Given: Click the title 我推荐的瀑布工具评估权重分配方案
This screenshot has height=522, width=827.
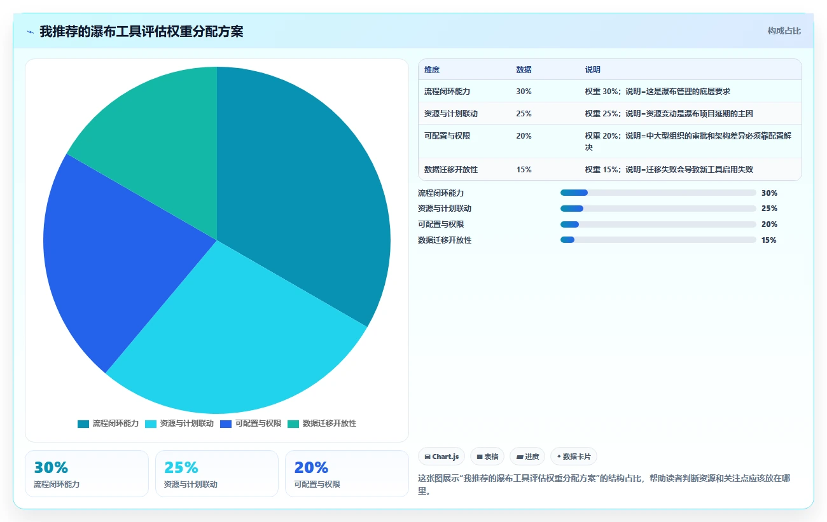Looking at the screenshot, I should (x=141, y=32).
